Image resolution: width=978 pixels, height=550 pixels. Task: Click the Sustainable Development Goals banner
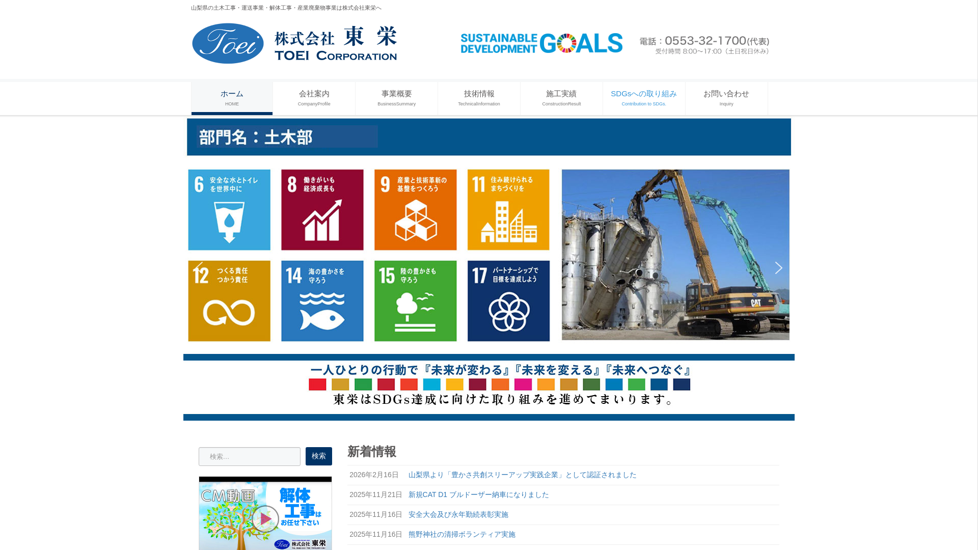click(x=541, y=43)
